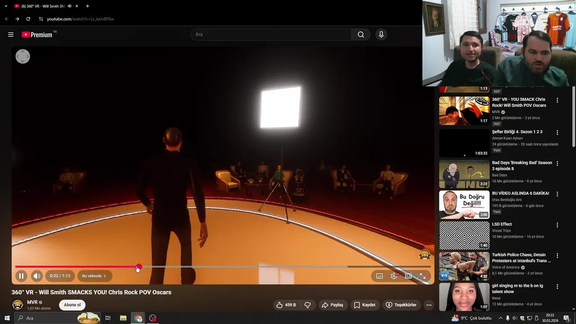
Task: Open the BU VİDEO ASLINDA 6 DAKİKA thumbnail
Action: pos(464,205)
